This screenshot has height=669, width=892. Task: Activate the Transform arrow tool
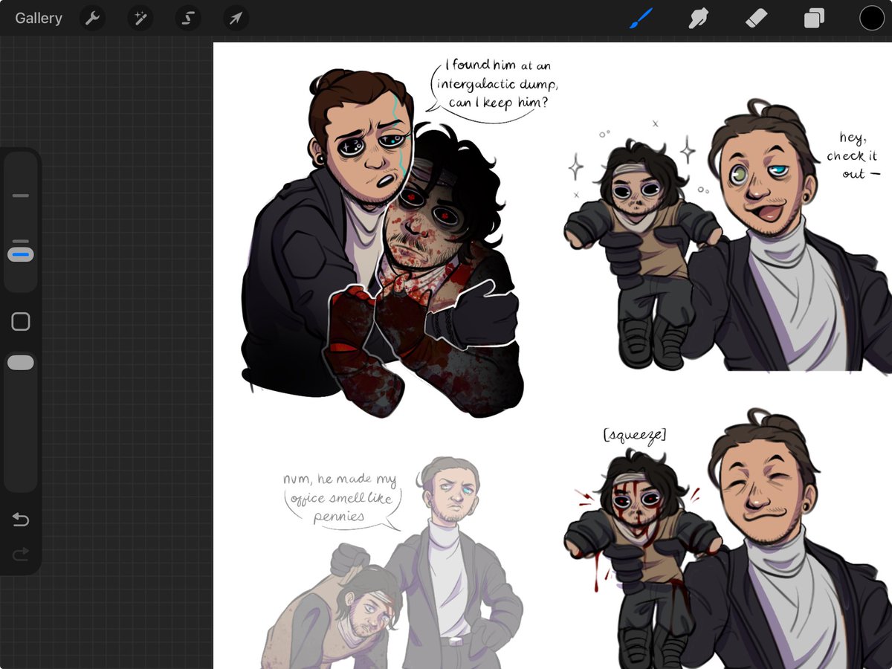236,18
